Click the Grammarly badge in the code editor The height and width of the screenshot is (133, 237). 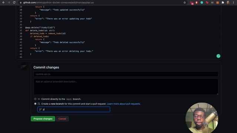[218, 56]
